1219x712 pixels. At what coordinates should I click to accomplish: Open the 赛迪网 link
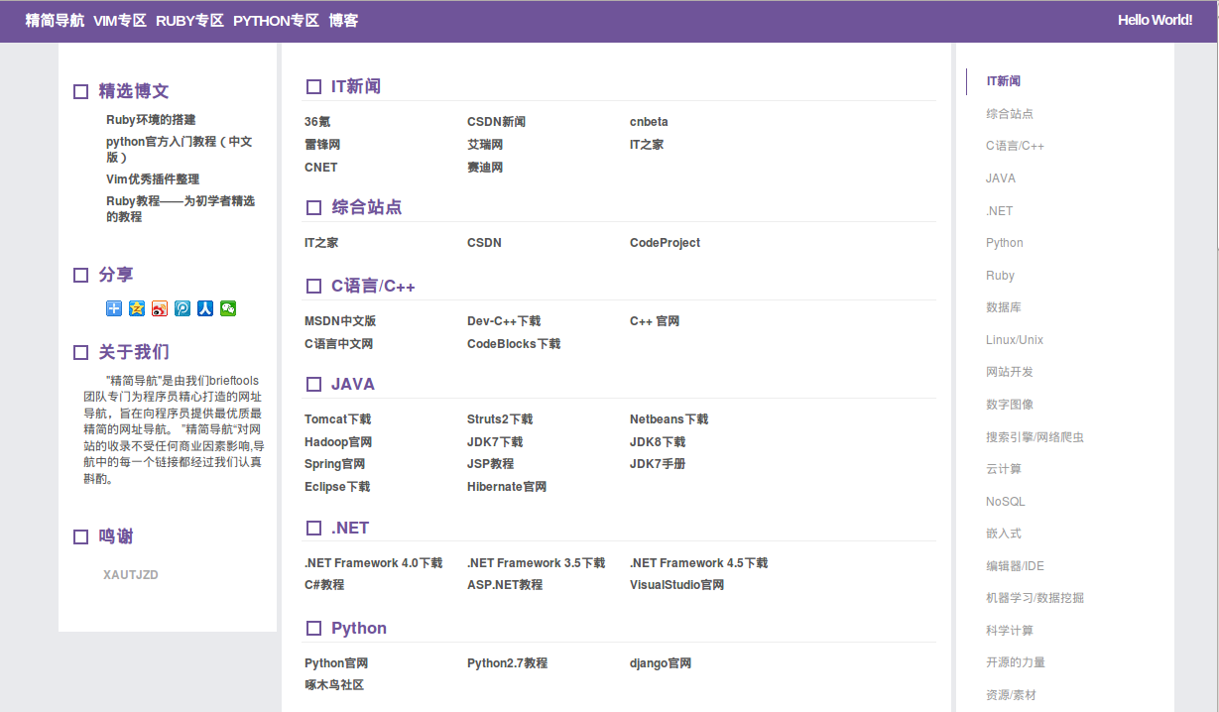(485, 168)
